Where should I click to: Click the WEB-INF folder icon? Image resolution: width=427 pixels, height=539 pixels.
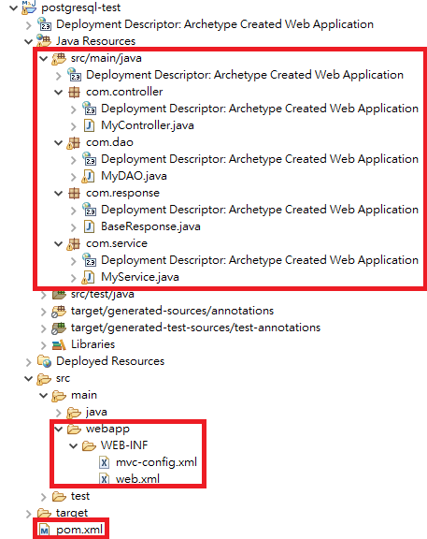click(90, 445)
